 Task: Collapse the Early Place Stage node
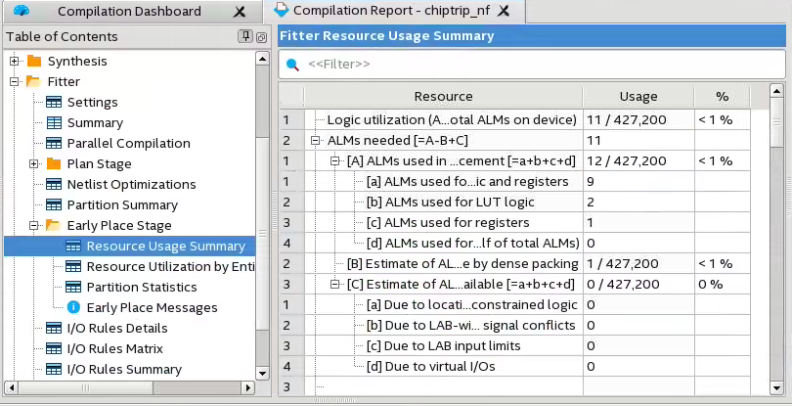34,225
